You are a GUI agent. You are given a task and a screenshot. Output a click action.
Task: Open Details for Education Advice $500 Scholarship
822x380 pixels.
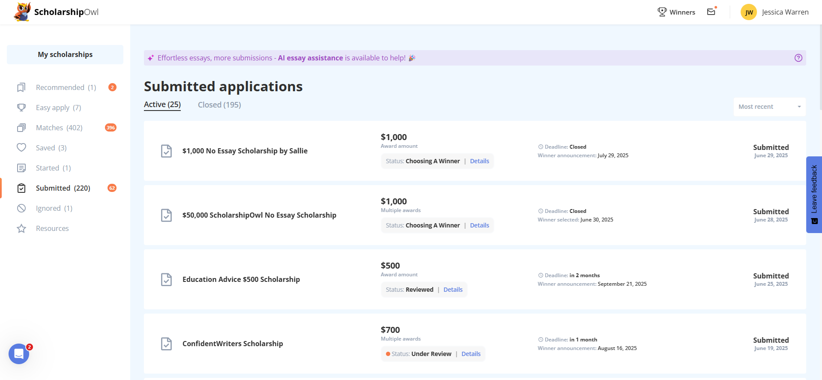(x=453, y=290)
